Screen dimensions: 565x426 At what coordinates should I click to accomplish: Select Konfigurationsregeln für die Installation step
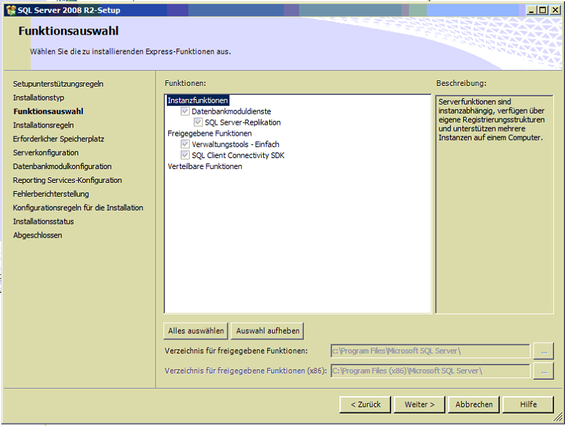tap(78, 208)
